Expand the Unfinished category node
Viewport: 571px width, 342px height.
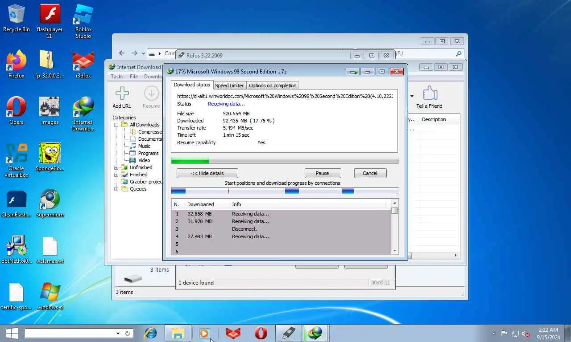pyautogui.click(x=116, y=167)
